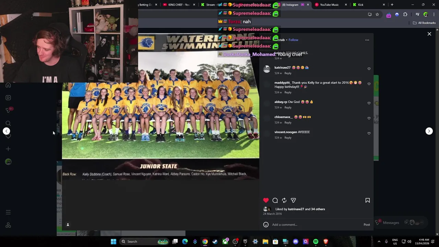Open Discord from the taskbar
The height and width of the screenshot is (247, 439).
[296, 242]
